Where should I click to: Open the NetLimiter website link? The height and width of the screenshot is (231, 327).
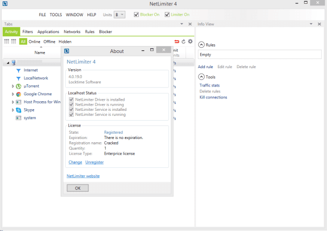point(83,176)
